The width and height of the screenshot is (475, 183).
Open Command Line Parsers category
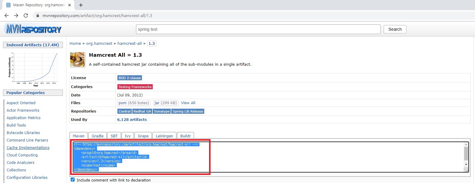click(x=27, y=140)
